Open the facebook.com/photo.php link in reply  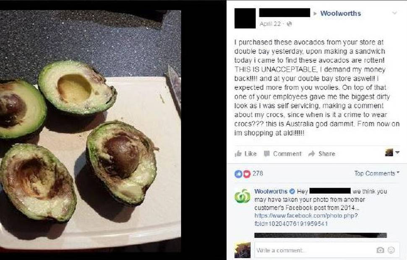point(306,219)
